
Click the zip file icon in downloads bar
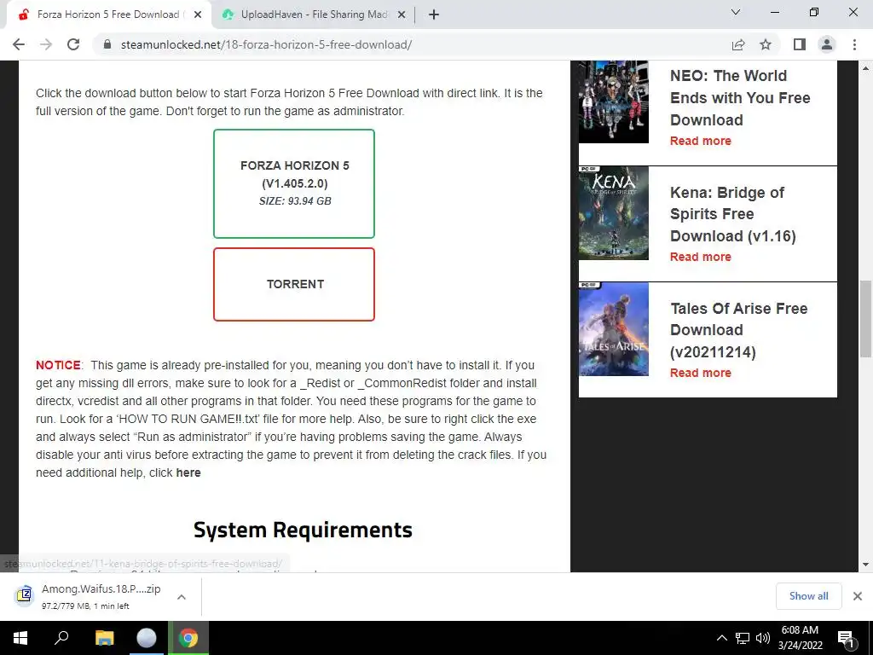point(24,595)
